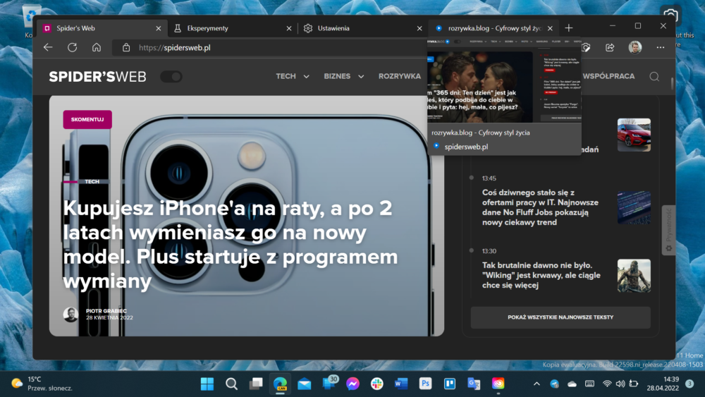The width and height of the screenshot is (705, 397).
Task: Toggle the Spider's Web dark mode switch
Action: (x=171, y=77)
